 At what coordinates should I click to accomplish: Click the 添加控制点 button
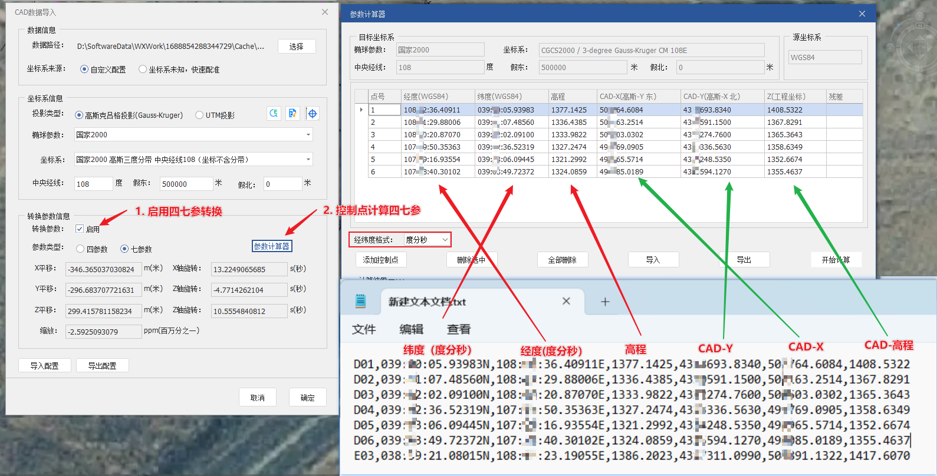380,260
